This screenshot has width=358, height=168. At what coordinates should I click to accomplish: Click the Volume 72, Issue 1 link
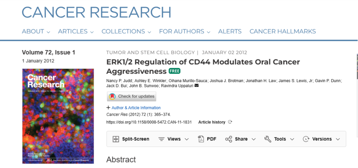48,53
